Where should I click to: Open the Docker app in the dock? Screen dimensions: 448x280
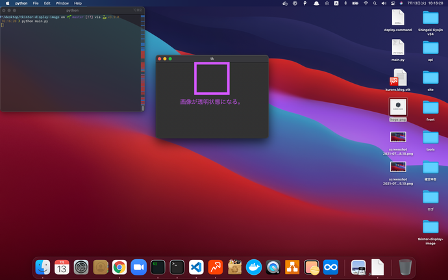click(254, 266)
